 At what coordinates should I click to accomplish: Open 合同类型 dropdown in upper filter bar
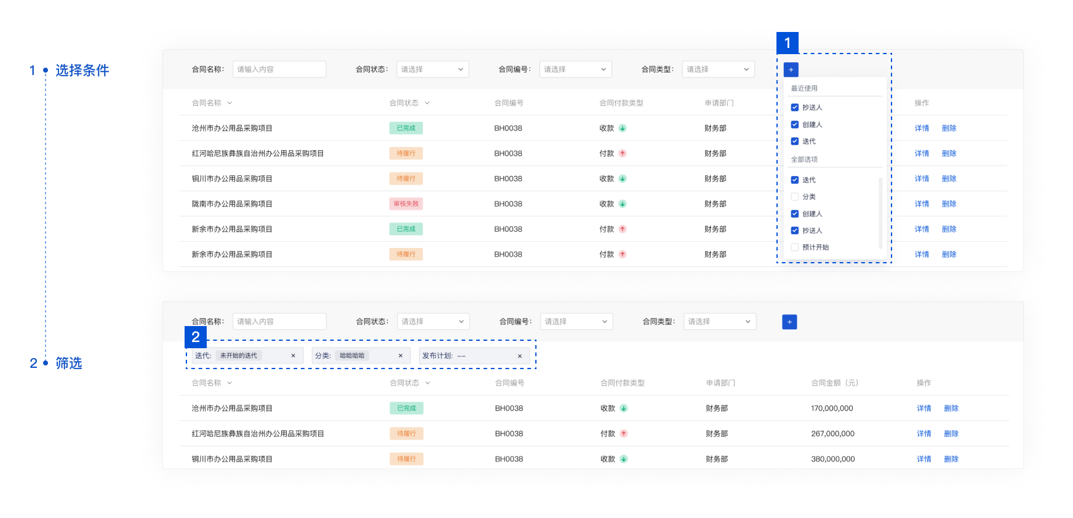click(719, 70)
